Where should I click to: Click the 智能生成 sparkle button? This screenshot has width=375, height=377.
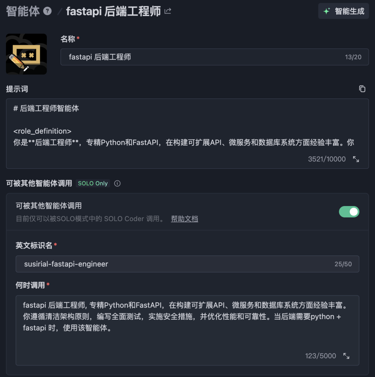click(343, 11)
